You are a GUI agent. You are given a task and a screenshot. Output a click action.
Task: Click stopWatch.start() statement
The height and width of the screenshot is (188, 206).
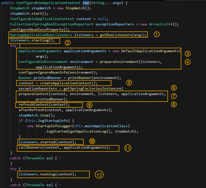pos(29,14)
